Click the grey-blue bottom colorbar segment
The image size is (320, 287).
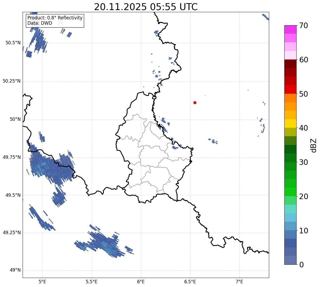coord(290,260)
